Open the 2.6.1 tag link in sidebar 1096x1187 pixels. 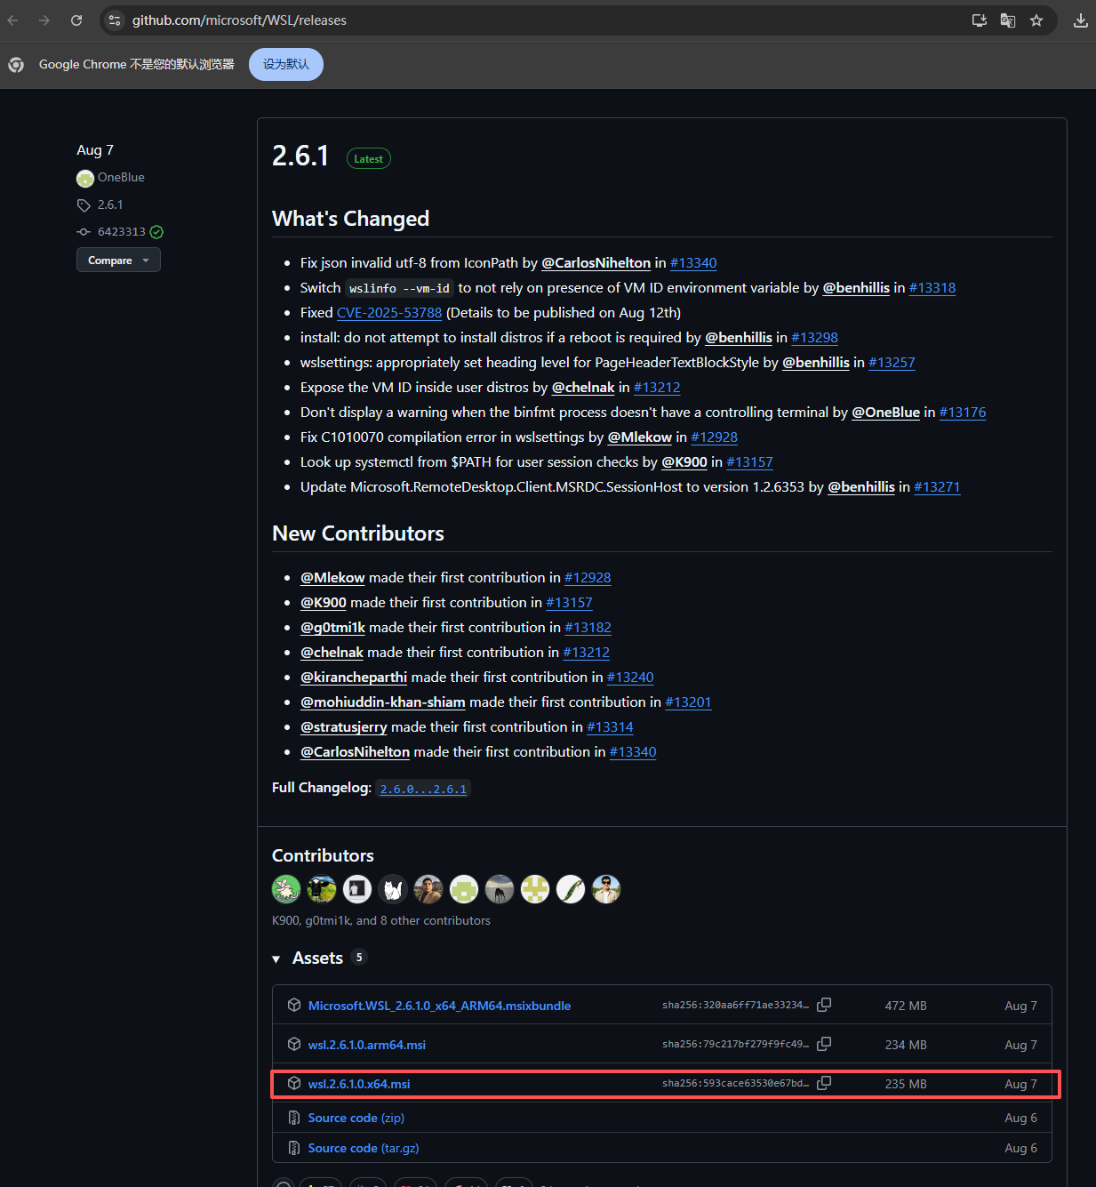point(110,205)
